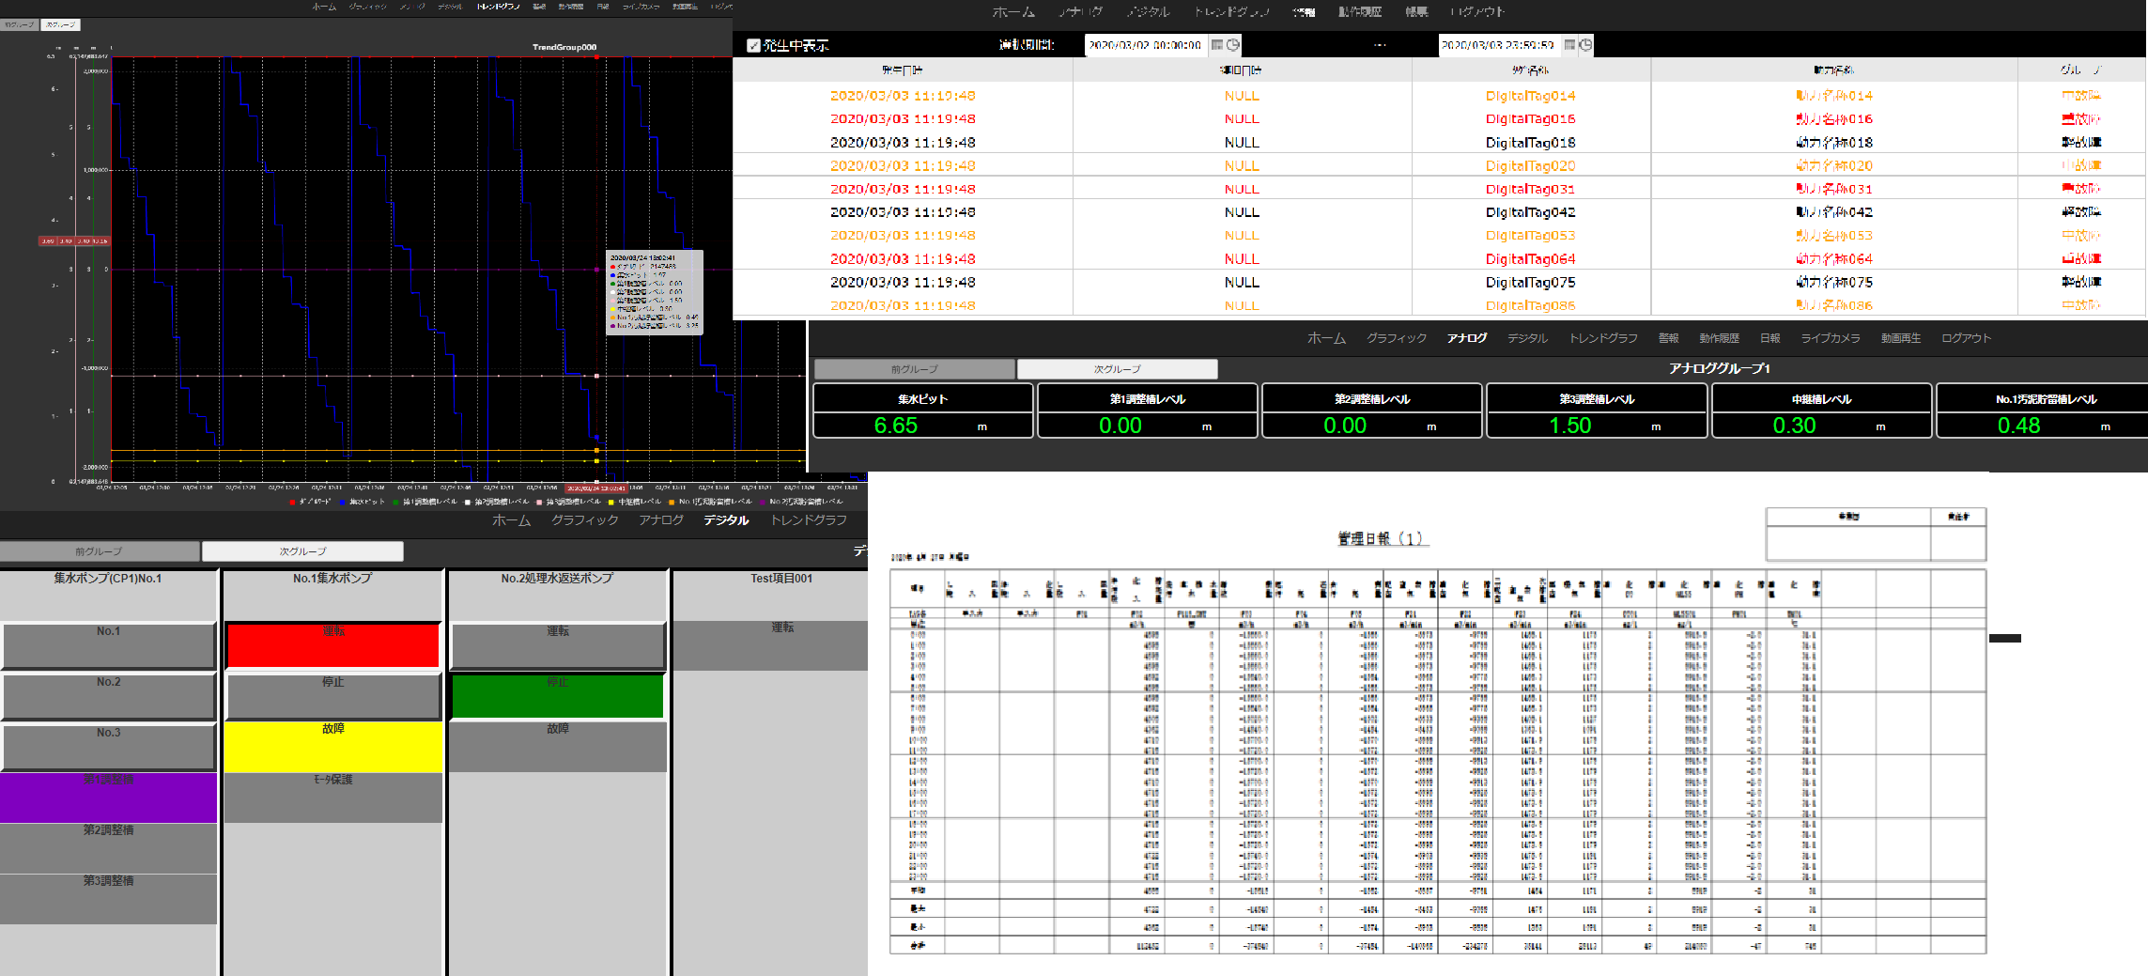Select ログアウト in the alarm panel menu
The image size is (2148, 976).
coord(1477,12)
